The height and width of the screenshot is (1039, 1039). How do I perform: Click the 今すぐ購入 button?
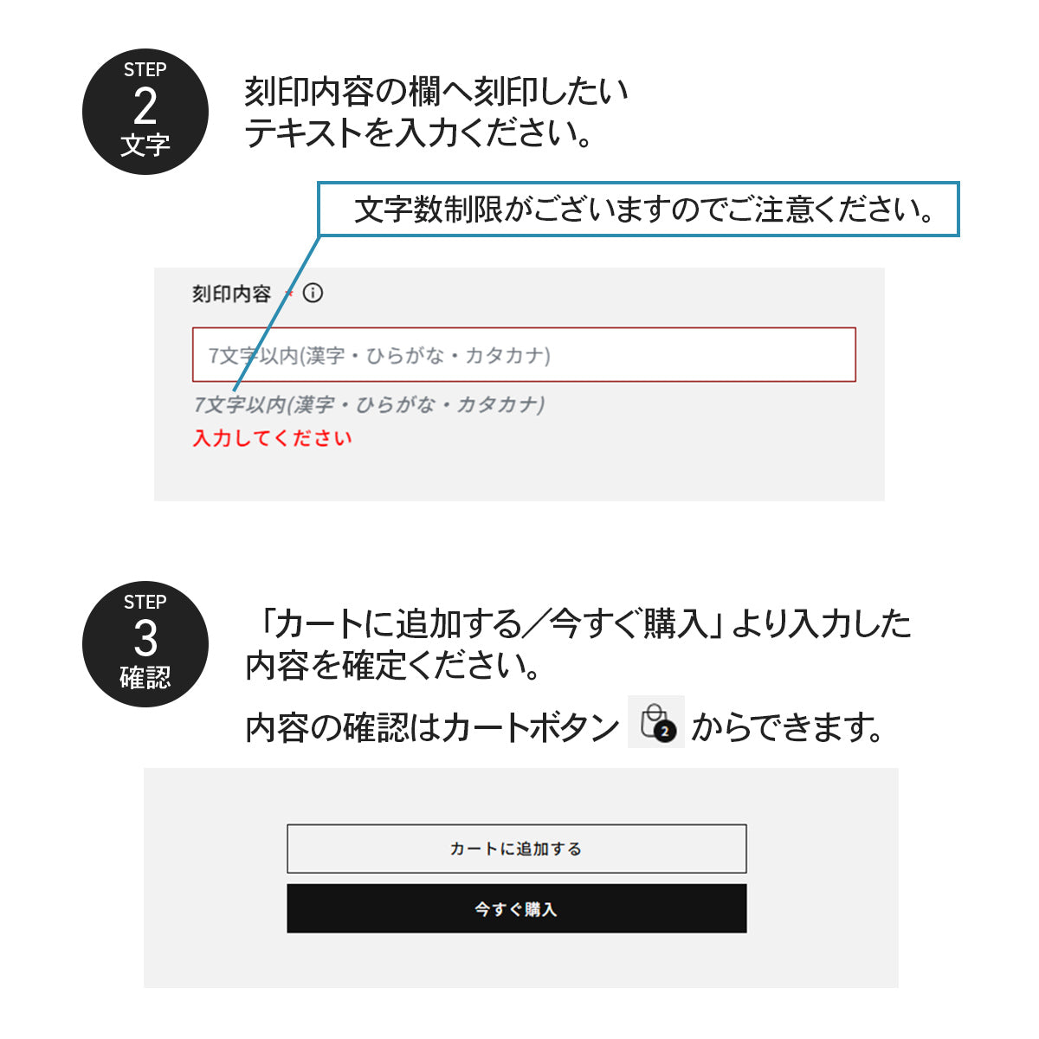pos(517,908)
